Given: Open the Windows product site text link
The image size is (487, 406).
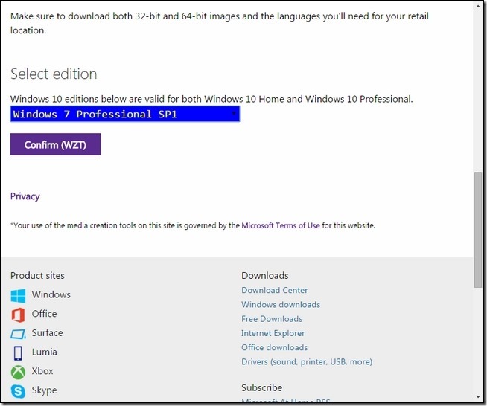Looking at the screenshot, I should pyautogui.click(x=51, y=294).
